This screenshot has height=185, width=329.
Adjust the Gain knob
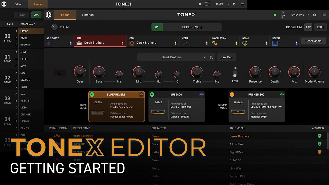click(80, 72)
